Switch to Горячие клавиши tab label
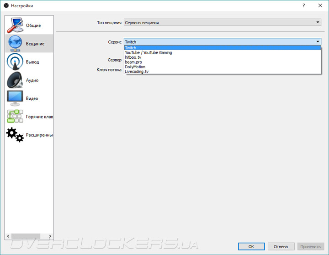Image resolution: width=329 pixels, height=255 pixels. (39, 117)
